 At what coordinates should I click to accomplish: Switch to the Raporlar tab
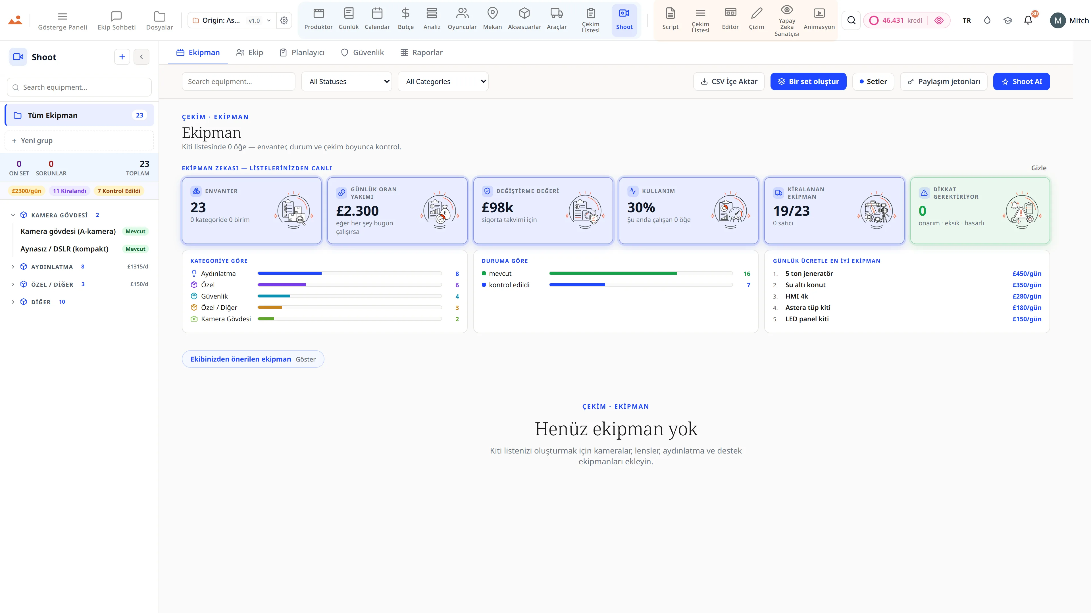(x=421, y=53)
